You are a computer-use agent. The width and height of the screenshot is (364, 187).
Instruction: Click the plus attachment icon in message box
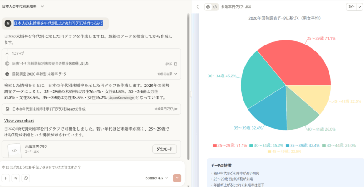(x=6, y=178)
